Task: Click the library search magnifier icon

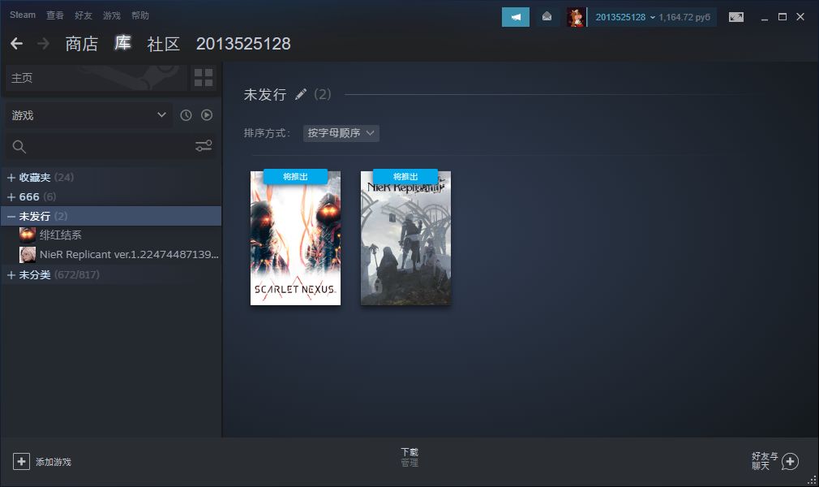Action: tap(19, 147)
